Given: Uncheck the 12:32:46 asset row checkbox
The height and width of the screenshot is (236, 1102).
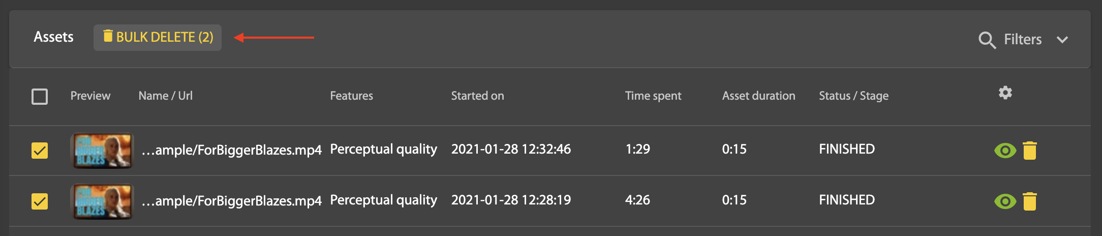Looking at the screenshot, I should [40, 151].
